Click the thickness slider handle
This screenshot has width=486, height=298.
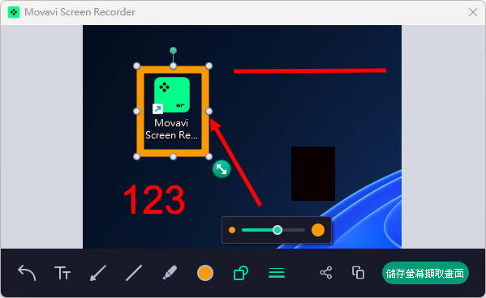277,230
